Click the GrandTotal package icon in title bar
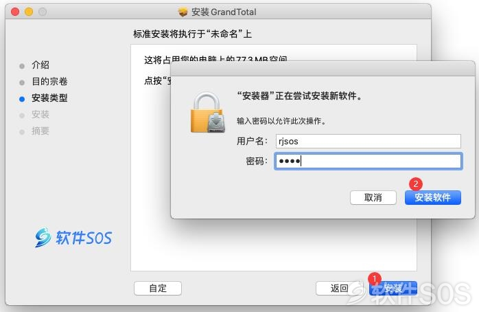This screenshot has height=312, width=479. pos(183,12)
